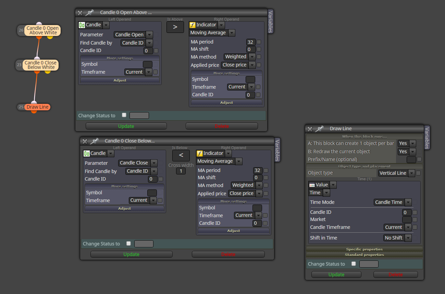The height and width of the screenshot is (294, 445).
Task: Click candle icon in Close Below left operand
Action: coord(87,154)
